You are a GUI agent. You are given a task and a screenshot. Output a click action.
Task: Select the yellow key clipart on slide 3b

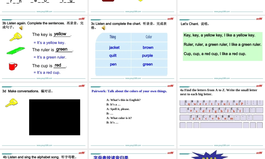pyautogui.click(x=15, y=36)
